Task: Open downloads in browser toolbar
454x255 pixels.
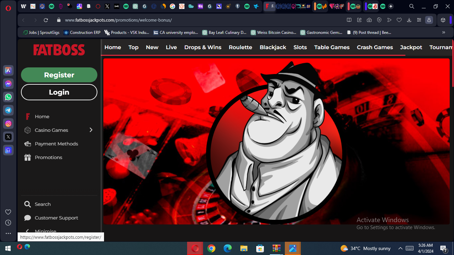Action: pyautogui.click(x=409, y=20)
